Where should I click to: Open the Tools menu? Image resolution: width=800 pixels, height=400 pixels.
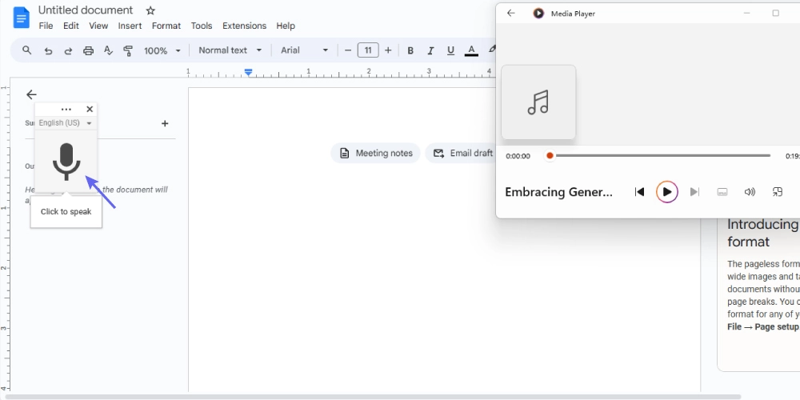point(202,26)
